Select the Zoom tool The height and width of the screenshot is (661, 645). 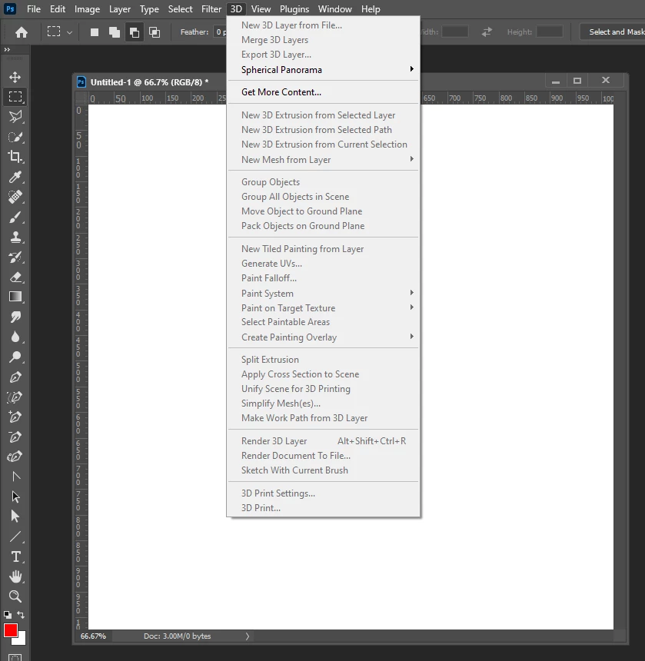[15, 596]
